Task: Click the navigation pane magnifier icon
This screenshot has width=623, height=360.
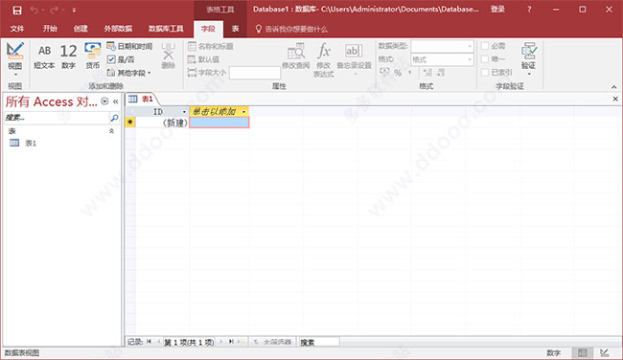Action: pyautogui.click(x=114, y=118)
